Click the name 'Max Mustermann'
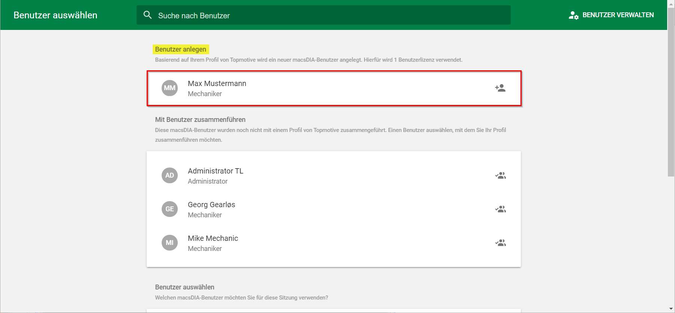Image resolution: width=675 pixels, height=313 pixels. tap(217, 83)
